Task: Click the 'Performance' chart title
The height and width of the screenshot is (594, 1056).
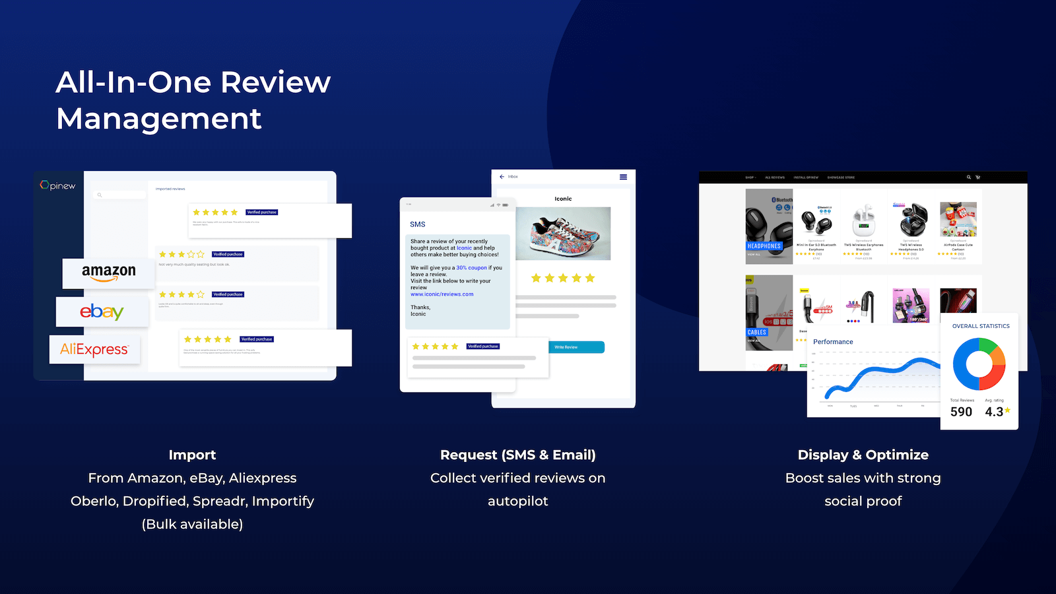Action: [833, 342]
